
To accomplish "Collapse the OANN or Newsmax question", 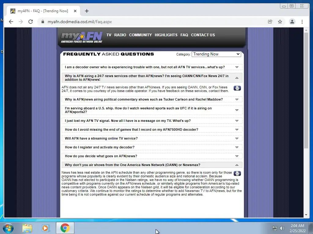I will (152, 165).
